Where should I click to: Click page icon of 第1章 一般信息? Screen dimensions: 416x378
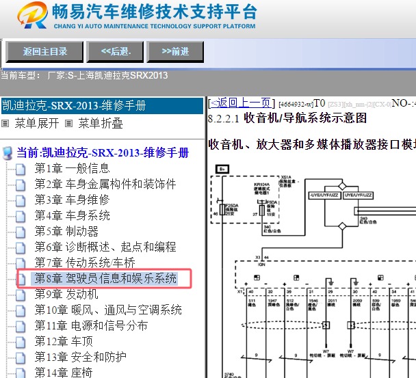coord(21,170)
